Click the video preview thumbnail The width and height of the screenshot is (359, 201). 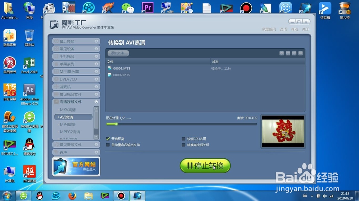pos(283,131)
